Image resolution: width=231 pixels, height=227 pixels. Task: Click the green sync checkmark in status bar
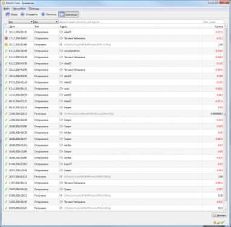(x=223, y=222)
